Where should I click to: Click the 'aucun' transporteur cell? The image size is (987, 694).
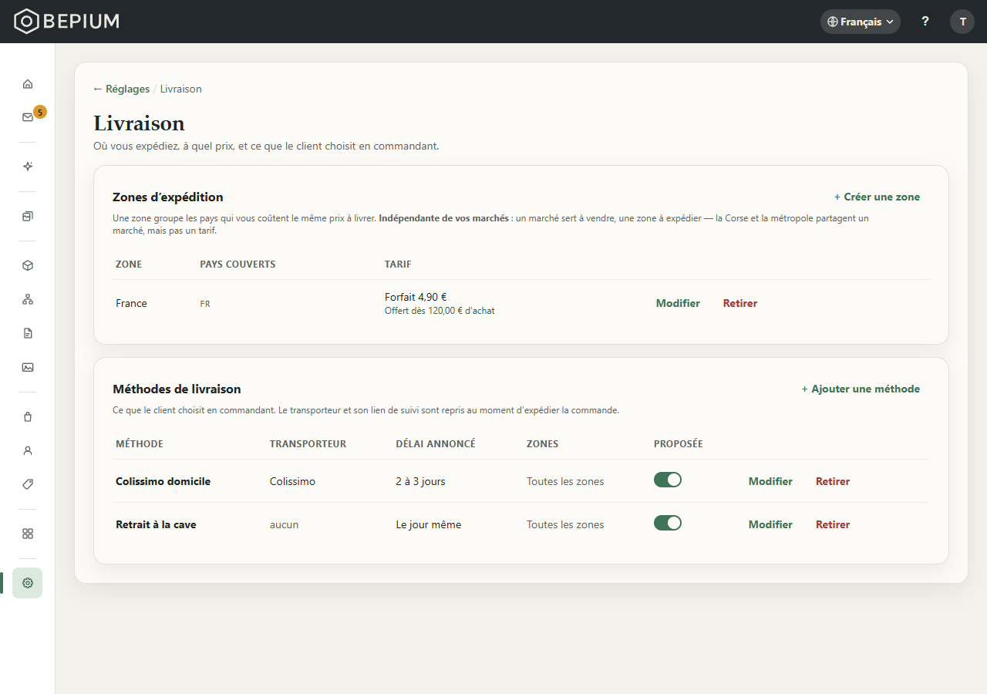coord(284,524)
